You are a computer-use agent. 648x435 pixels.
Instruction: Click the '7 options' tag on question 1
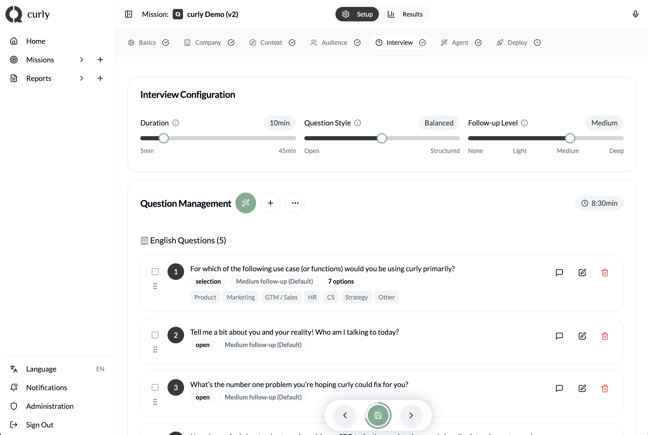pos(341,281)
